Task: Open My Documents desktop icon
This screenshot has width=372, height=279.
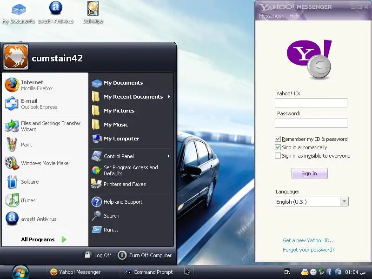Action: point(19,13)
